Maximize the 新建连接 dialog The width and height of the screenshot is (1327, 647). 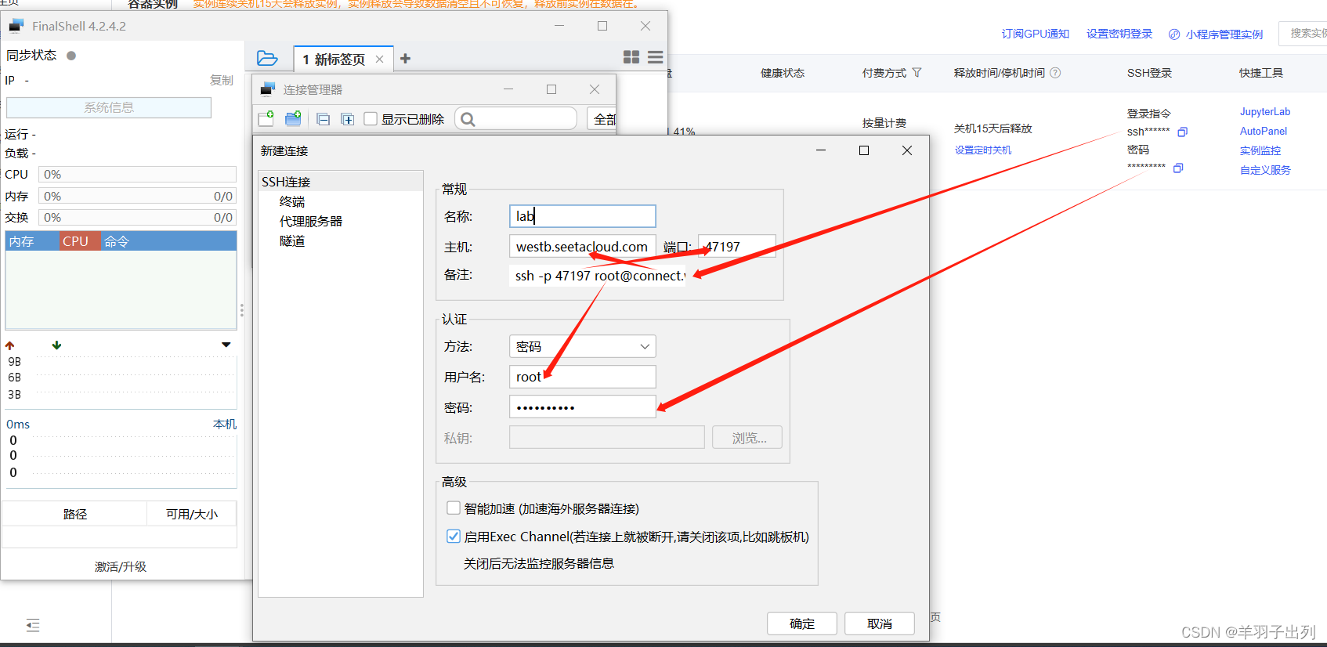coord(864,150)
